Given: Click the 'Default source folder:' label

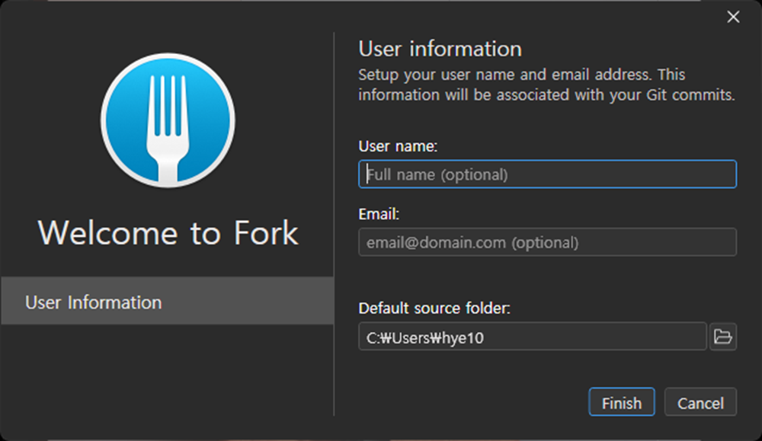Looking at the screenshot, I should [x=434, y=308].
